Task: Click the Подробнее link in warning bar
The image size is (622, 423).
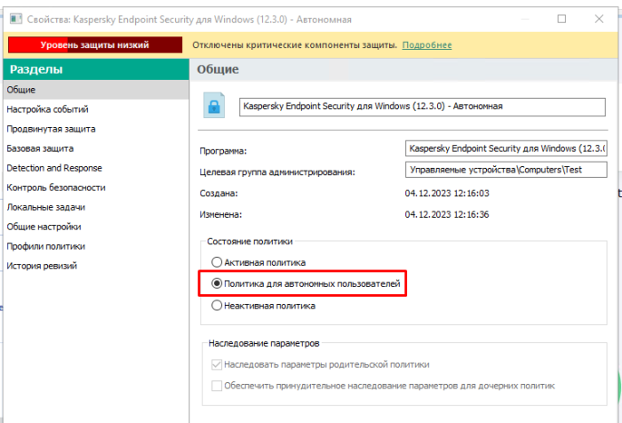Action: pyautogui.click(x=427, y=44)
